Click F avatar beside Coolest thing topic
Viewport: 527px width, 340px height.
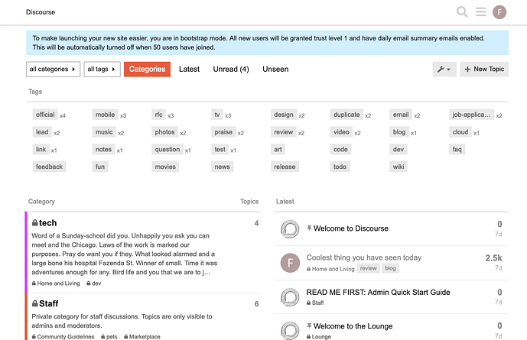coord(290,263)
